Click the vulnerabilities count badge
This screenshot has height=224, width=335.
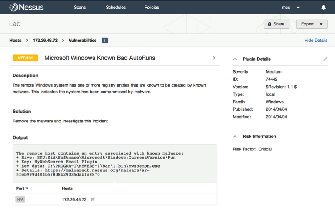tap(105, 41)
